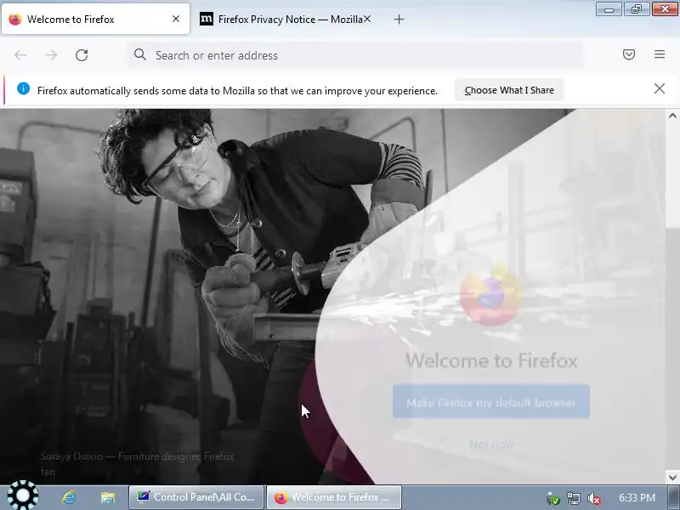Open the file explorer folder taskbar icon

107,497
